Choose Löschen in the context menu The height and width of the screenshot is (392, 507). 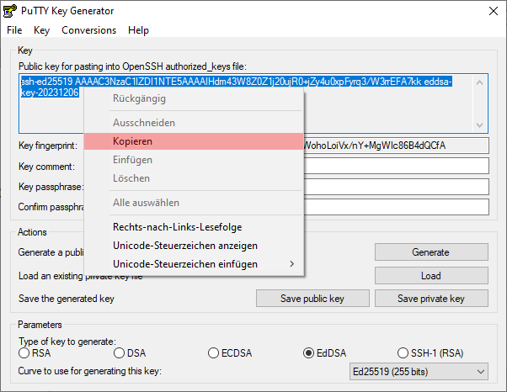(x=194, y=178)
